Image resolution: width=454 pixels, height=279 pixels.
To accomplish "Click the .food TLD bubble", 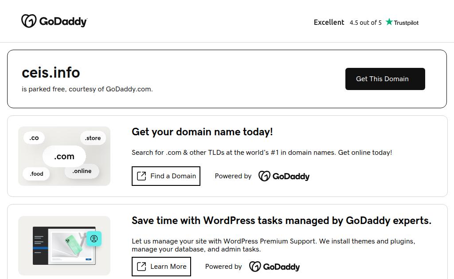I will point(36,174).
